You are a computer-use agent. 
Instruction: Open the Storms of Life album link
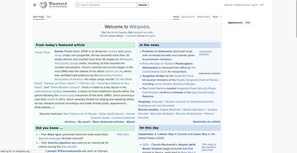click(114, 71)
